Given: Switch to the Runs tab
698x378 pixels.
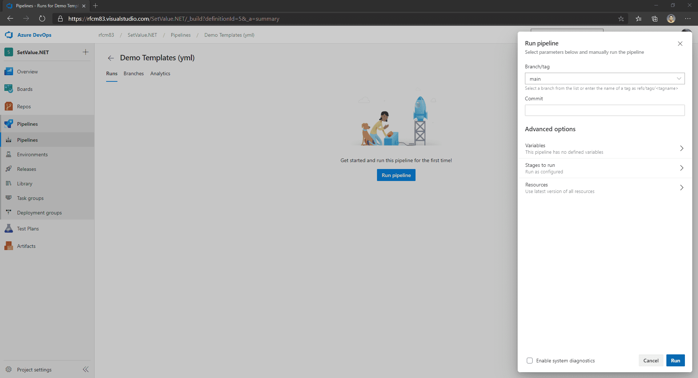Looking at the screenshot, I should (112, 73).
